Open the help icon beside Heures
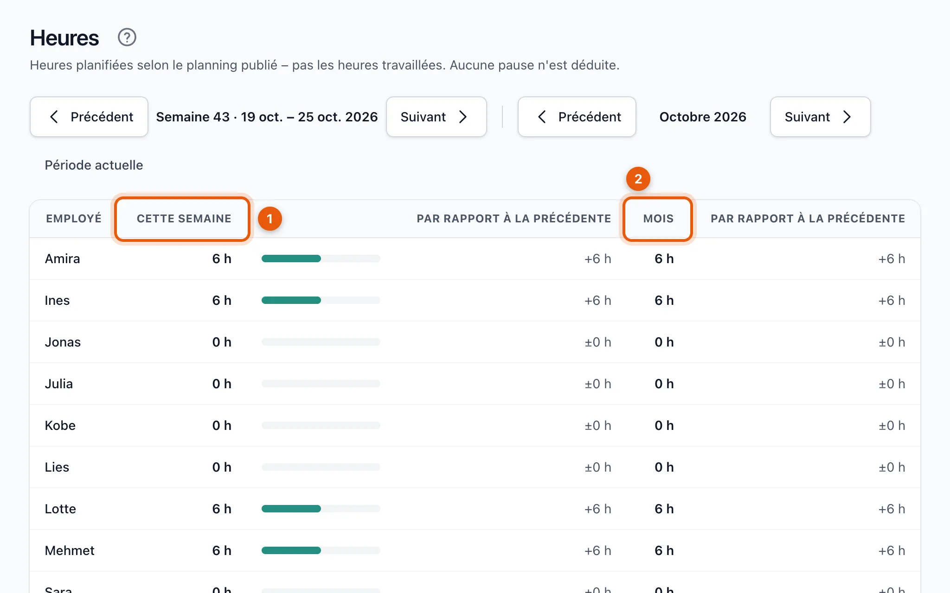The height and width of the screenshot is (593, 950). point(127,38)
